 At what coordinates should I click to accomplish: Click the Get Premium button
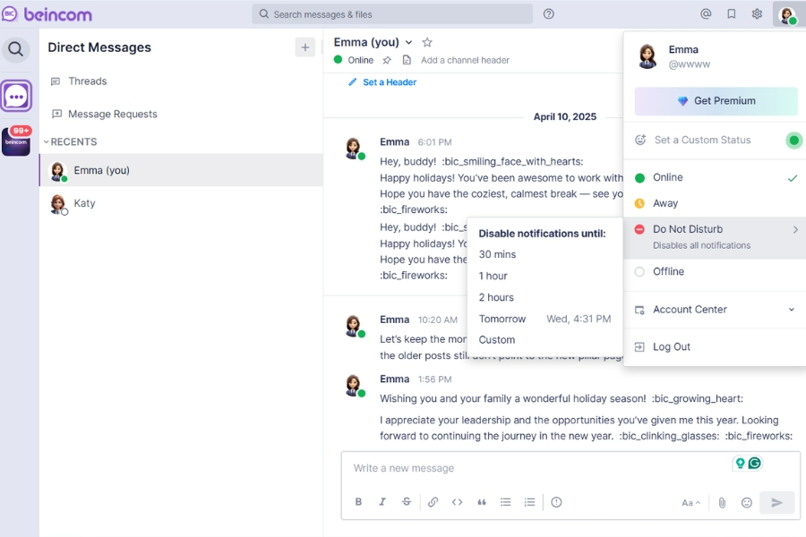[x=716, y=101]
